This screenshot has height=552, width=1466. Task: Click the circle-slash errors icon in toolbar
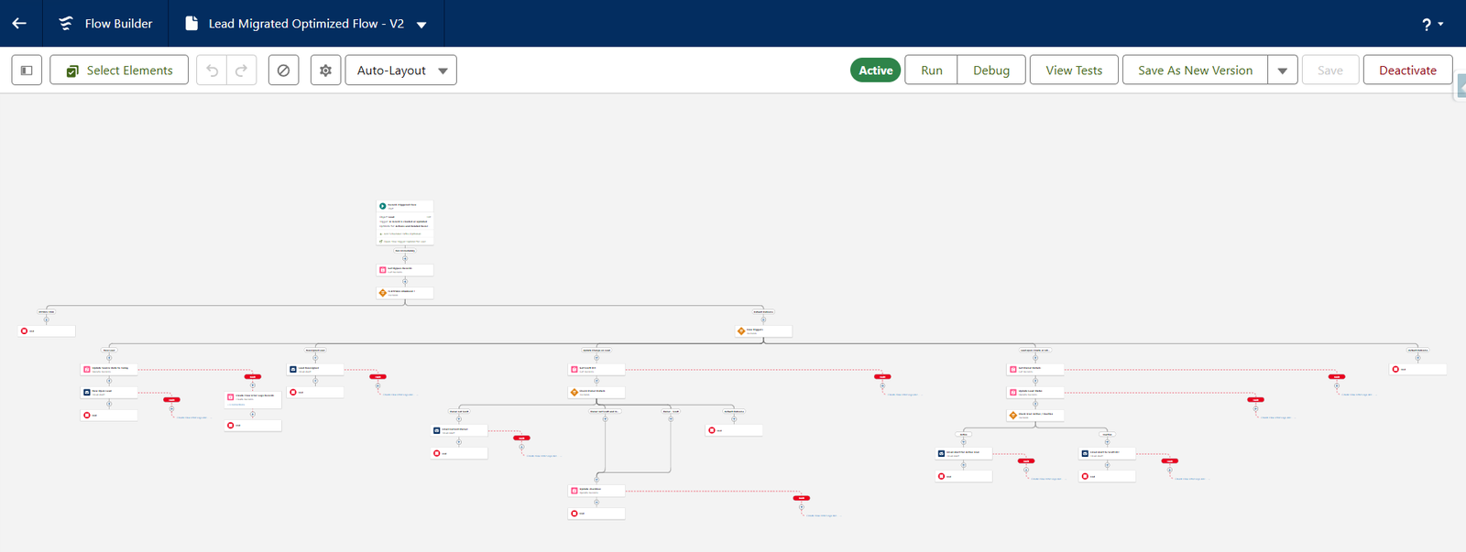pyautogui.click(x=284, y=70)
